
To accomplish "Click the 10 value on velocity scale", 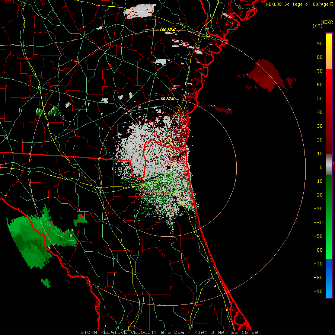I will (320, 154).
